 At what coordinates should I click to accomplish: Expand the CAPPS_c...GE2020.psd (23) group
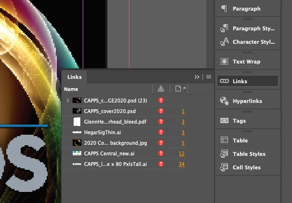(x=68, y=101)
